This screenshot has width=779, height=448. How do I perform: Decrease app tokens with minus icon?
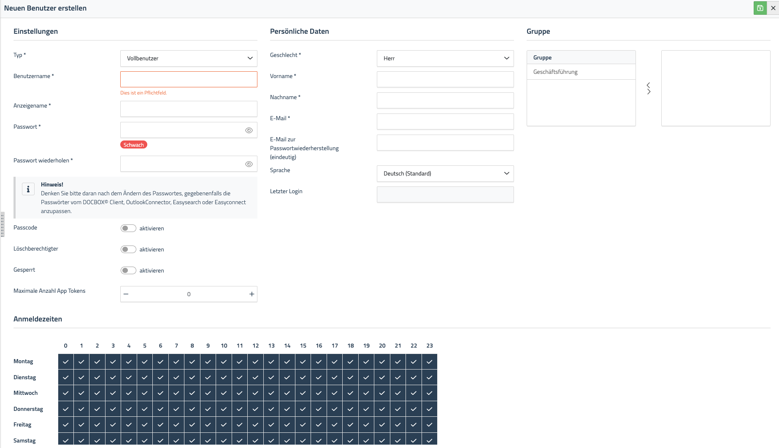tap(126, 294)
